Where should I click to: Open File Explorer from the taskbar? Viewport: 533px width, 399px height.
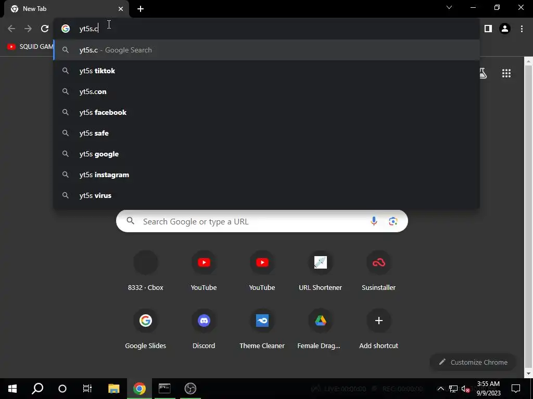pyautogui.click(x=114, y=389)
